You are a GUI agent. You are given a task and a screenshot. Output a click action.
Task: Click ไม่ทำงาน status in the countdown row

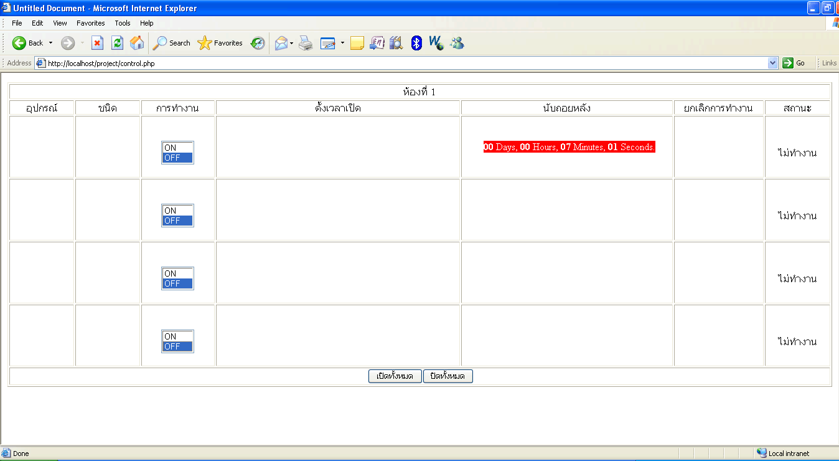coord(797,153)
